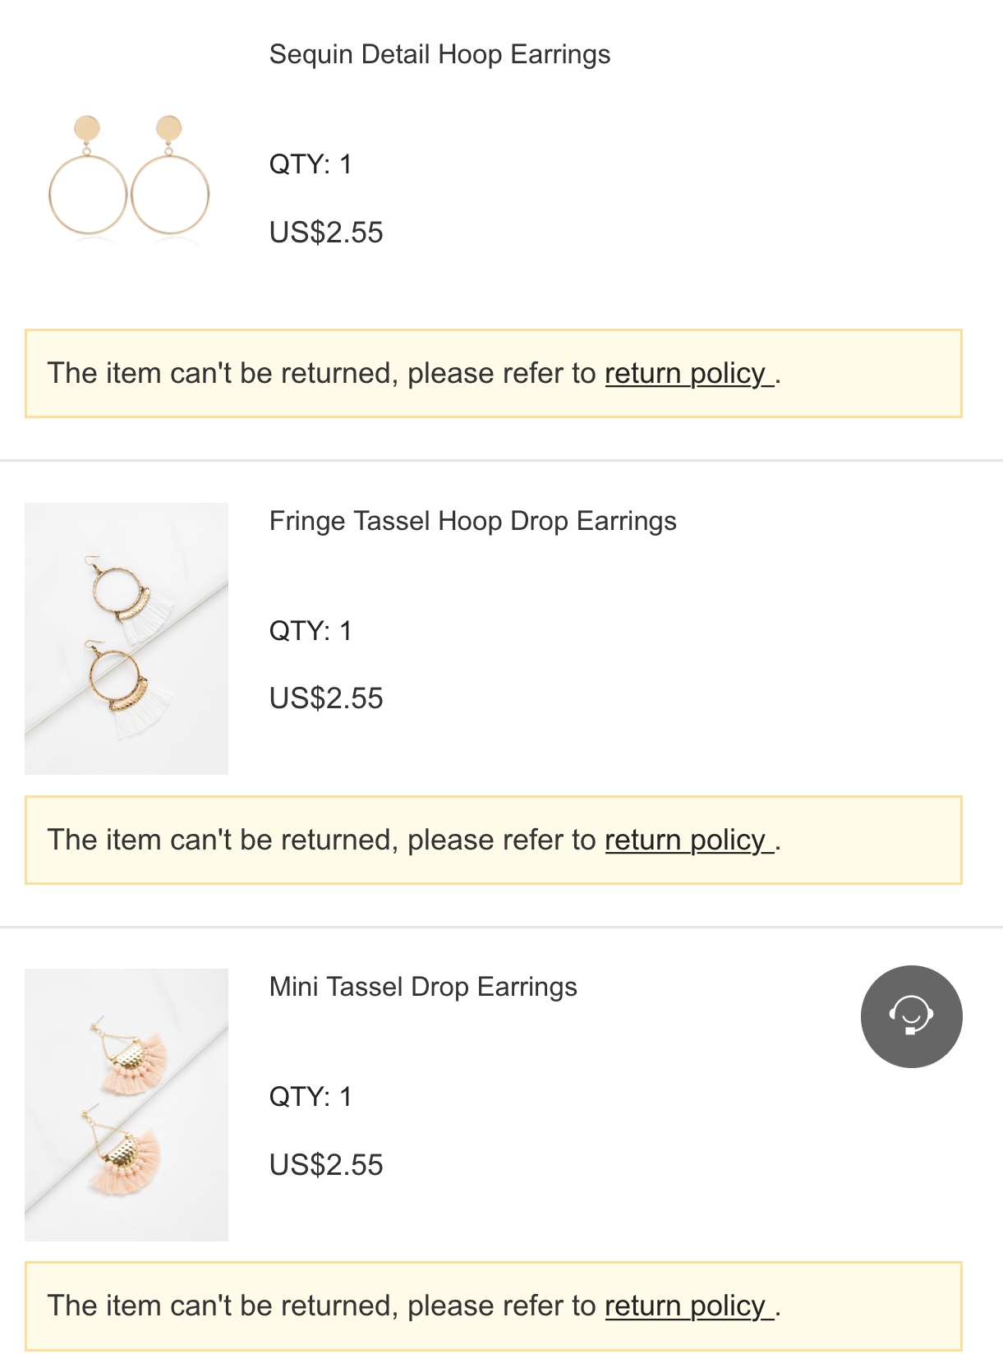This screenshot has height=1354, width=1003.
Task: Click the Sequin Detail Hoop Earrings title
Action: pyautogui.click(x=439, y=55)
